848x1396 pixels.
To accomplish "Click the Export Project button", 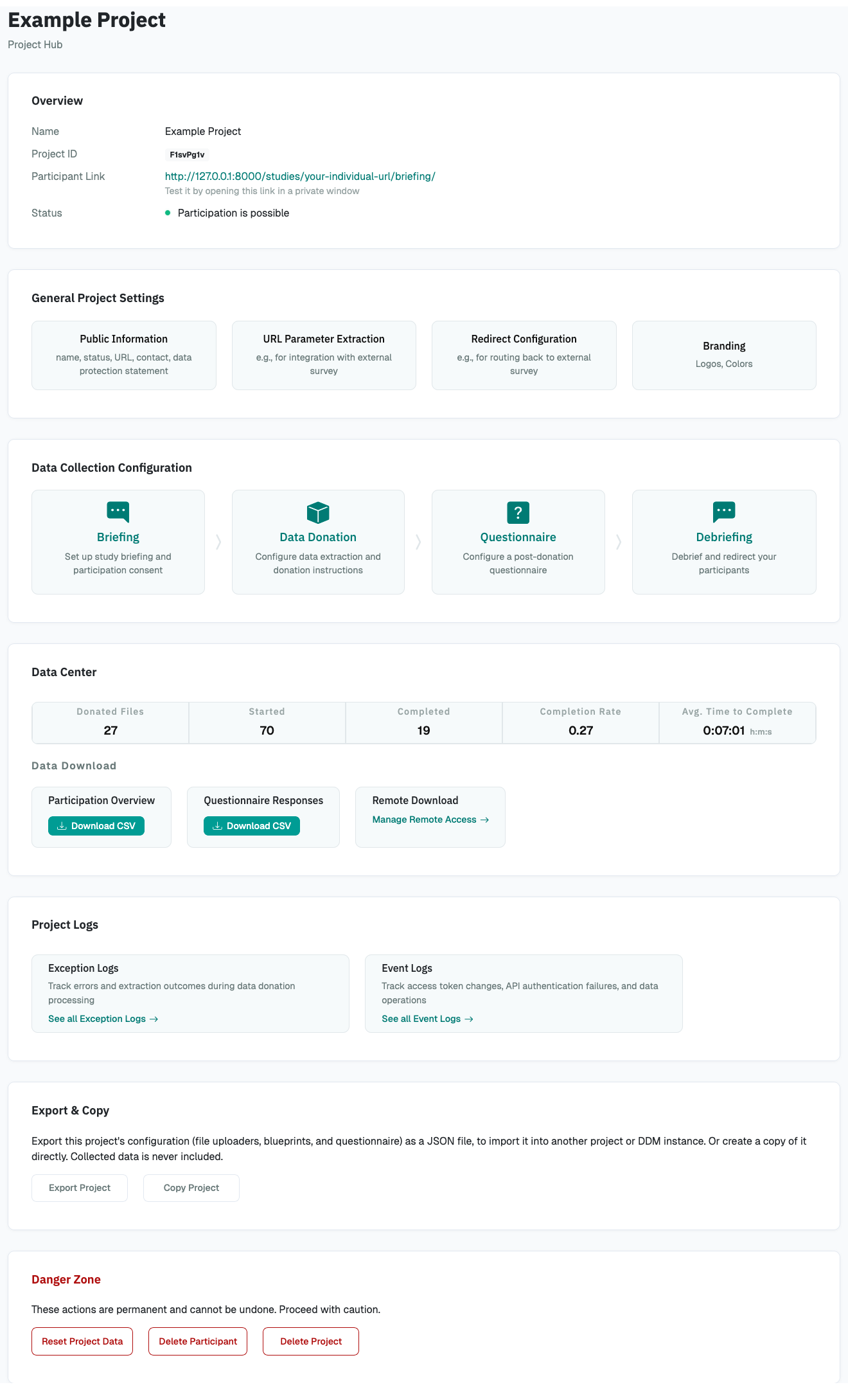I will pyautogui.click(x=80, y=1188).
